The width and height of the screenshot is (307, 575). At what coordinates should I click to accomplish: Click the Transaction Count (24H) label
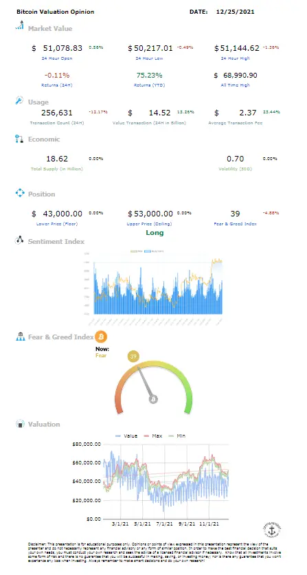[57, 123]
